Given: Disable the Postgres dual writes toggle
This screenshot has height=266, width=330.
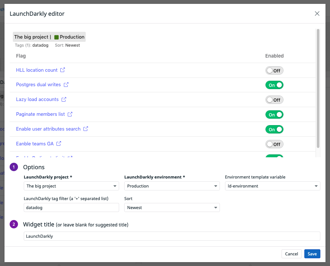Looking at the screenshot, I should pyautogui.click(x=274, y=85).
